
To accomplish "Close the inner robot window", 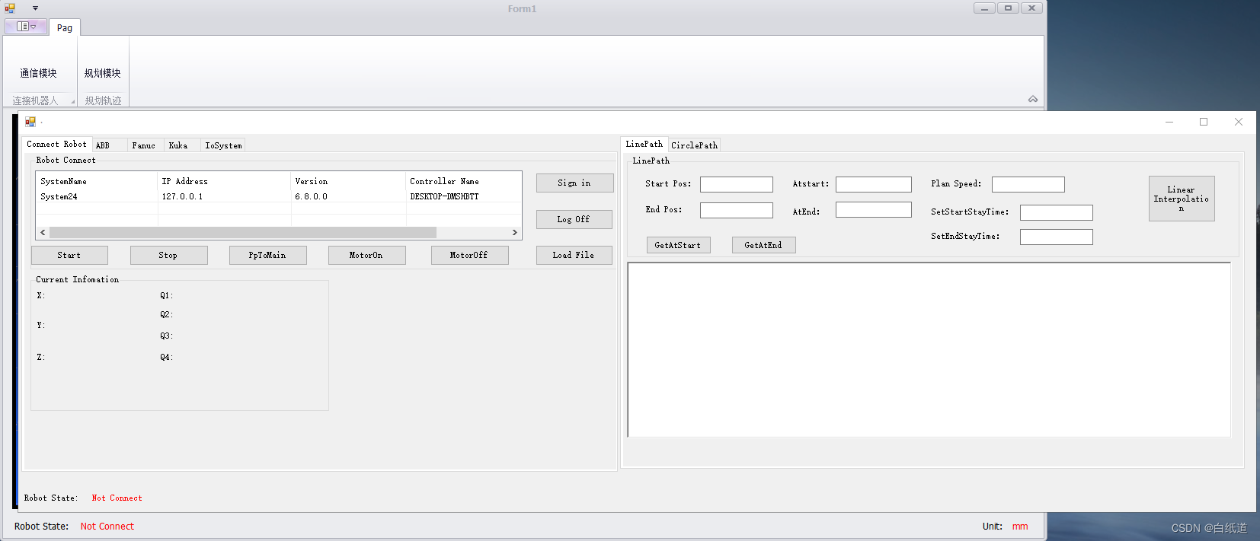I will (1239, 122).
